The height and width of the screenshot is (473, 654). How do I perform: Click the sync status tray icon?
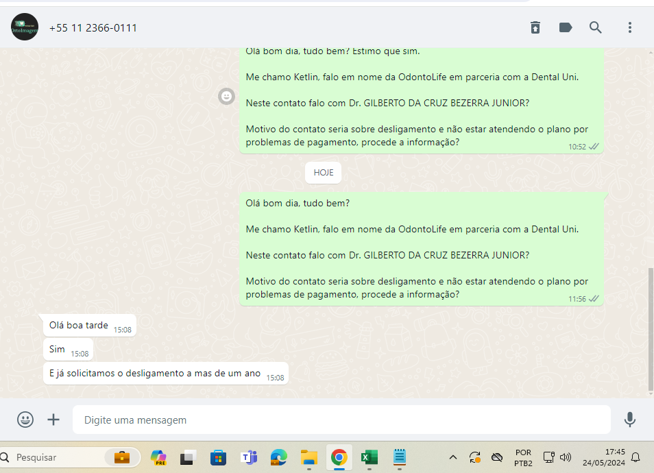tap(474, 457)
